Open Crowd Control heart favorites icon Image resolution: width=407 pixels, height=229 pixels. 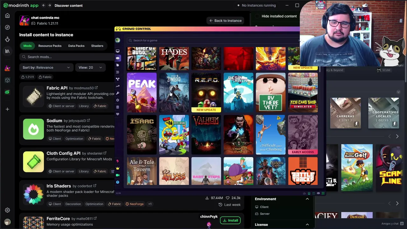pyautogui.click(x=118, y=114)
